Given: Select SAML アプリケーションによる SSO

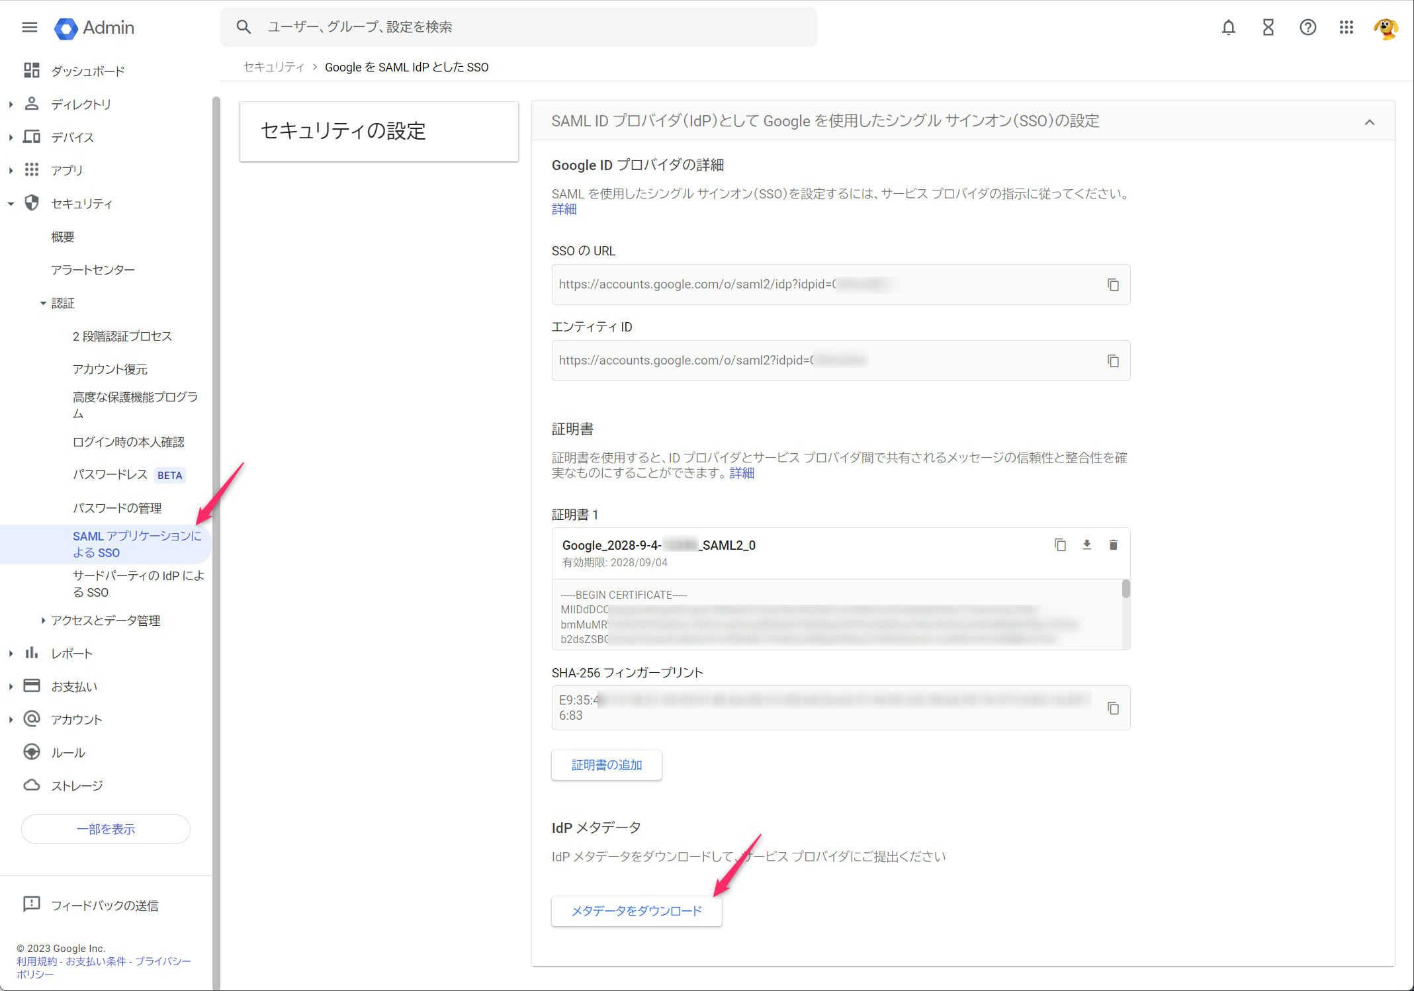Looking at the screenshot, I should pos(106,544).
